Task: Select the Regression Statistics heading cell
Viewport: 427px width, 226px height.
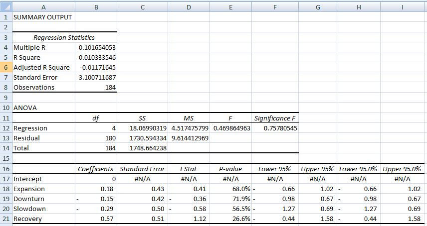Action: point(64,37)
